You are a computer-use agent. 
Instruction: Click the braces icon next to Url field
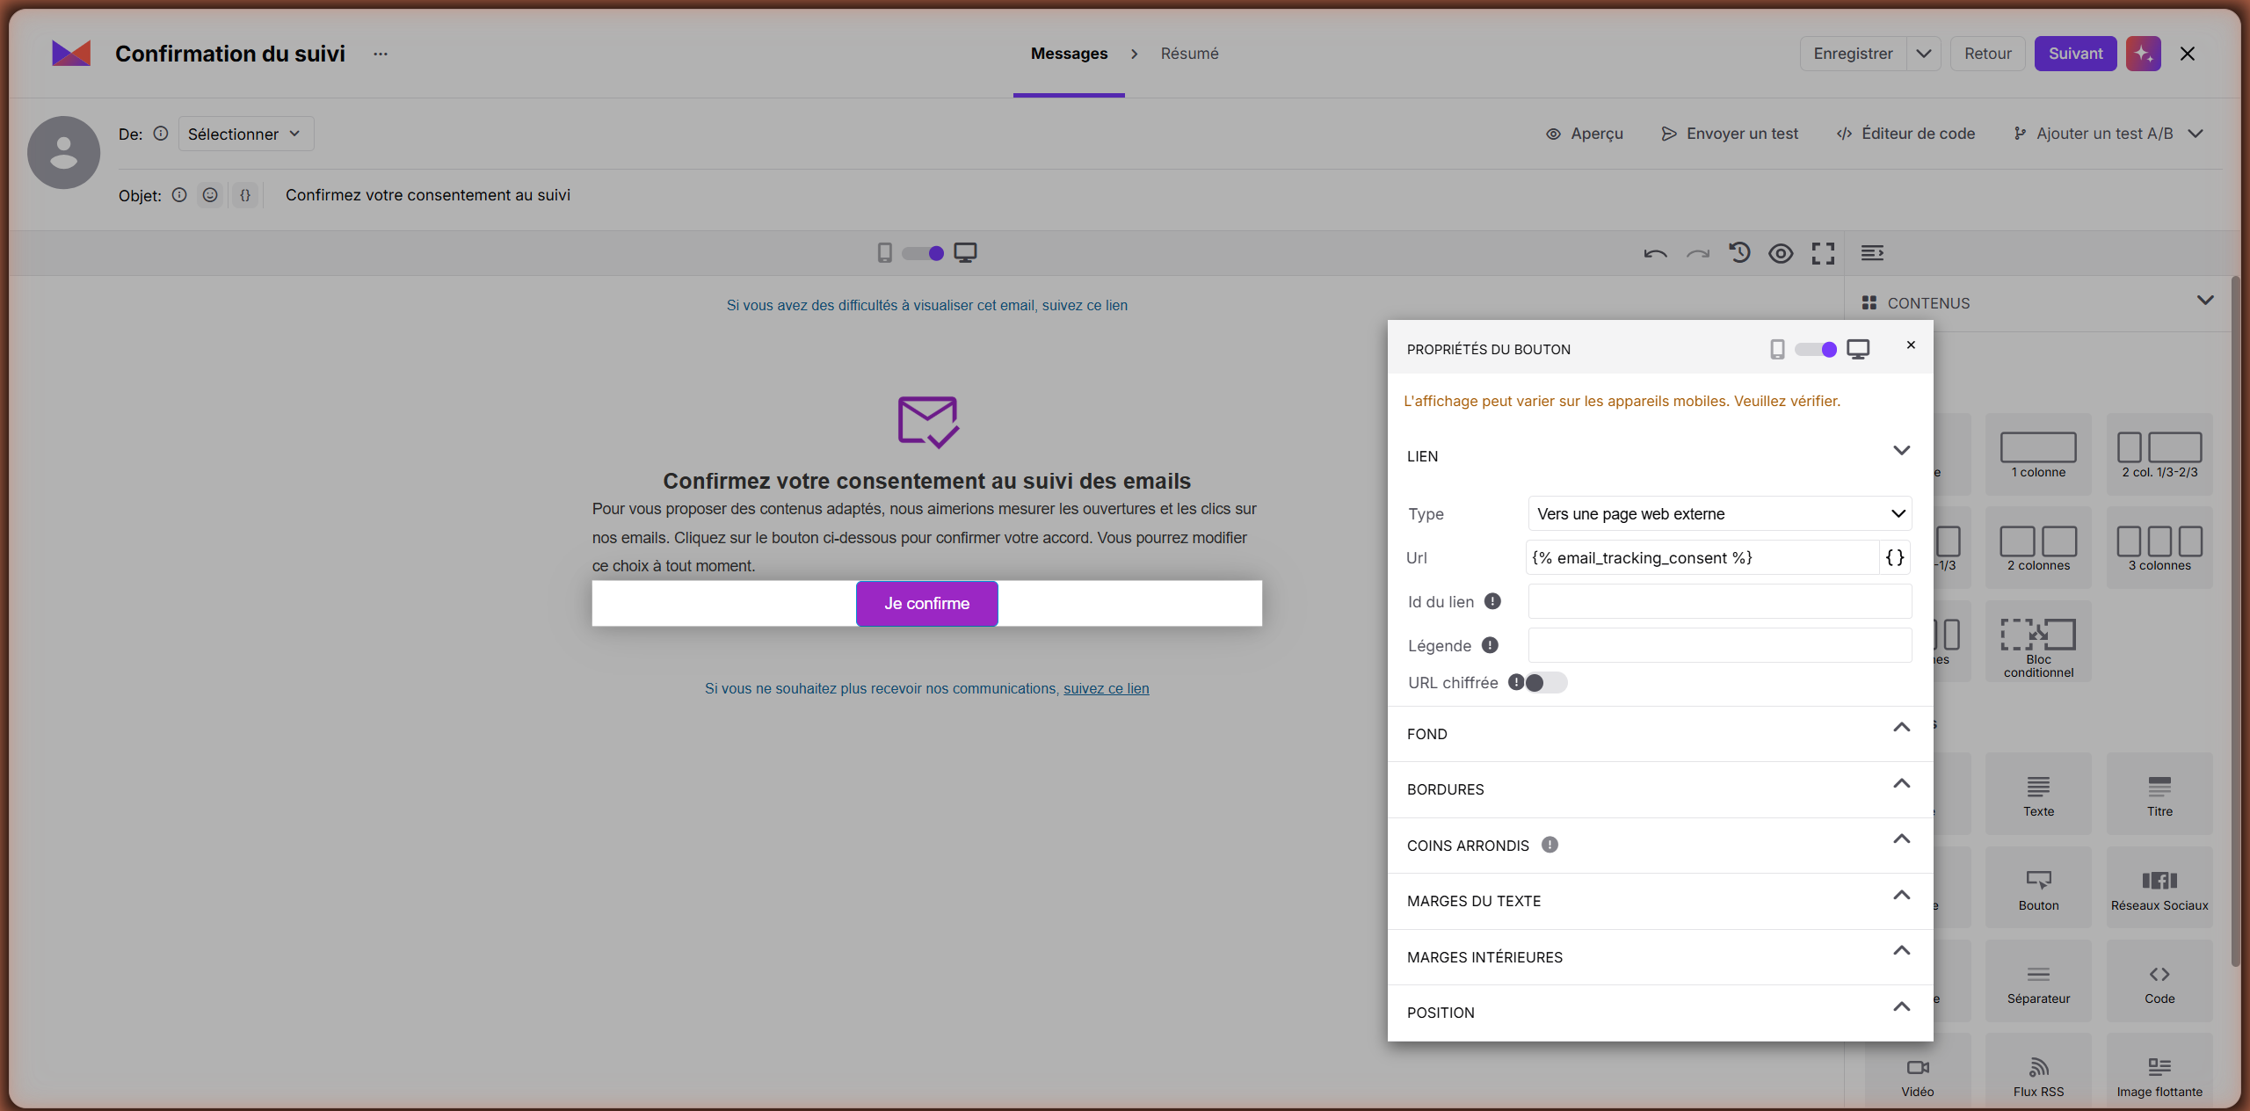pos(1895,557)
